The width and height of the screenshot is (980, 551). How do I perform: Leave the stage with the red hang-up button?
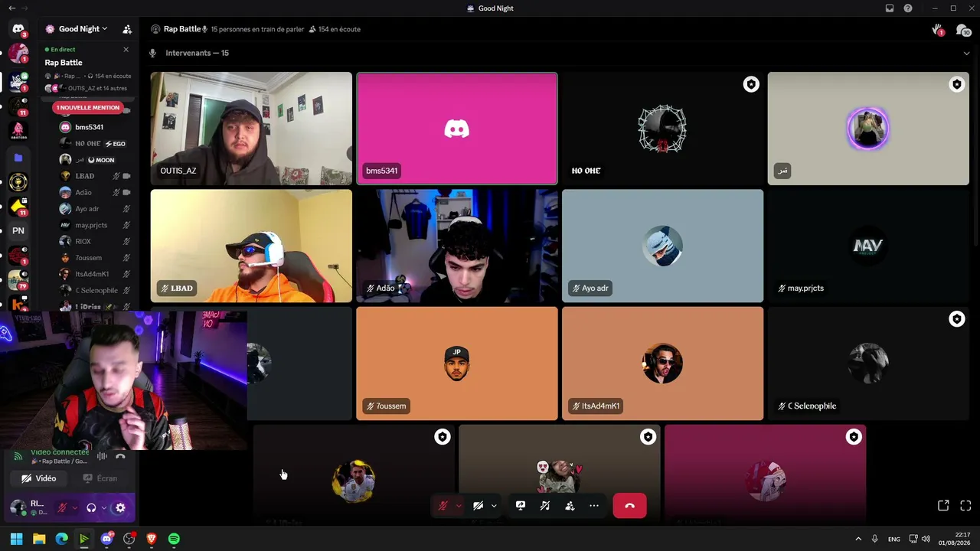629,506
